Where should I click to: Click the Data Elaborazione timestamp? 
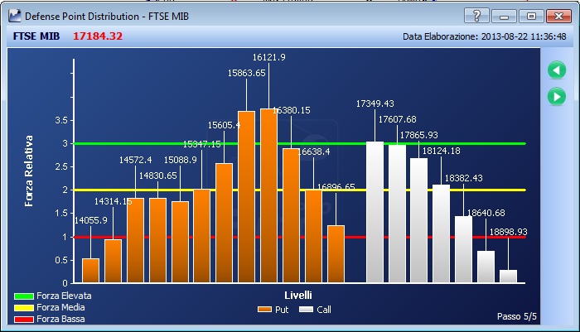(485, 36)
